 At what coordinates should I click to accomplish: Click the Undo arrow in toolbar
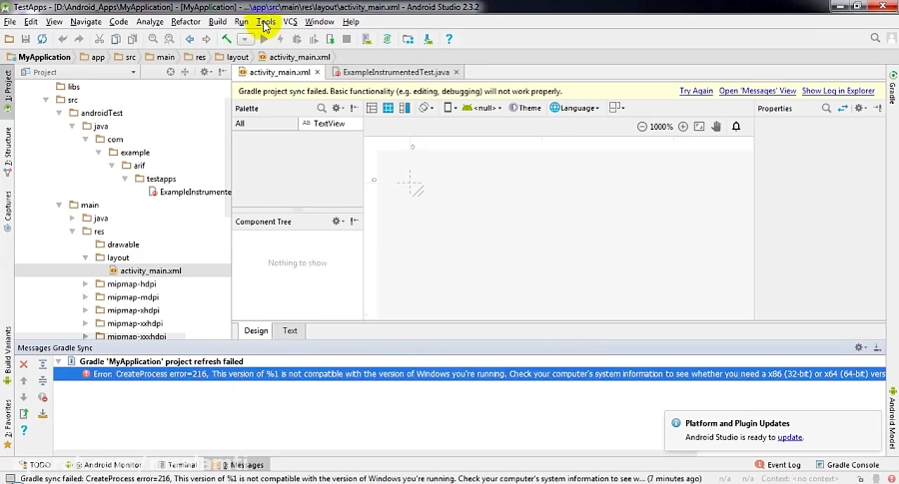(x=63, y=39)
